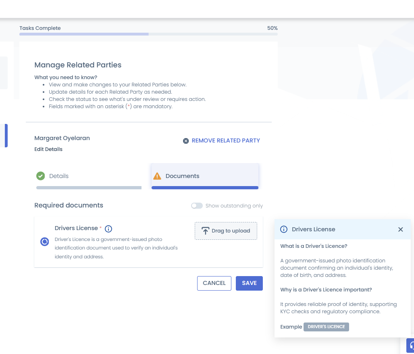414x354 pixels.
Task: Click the SAVE button
Action: (x=249, y=283)
